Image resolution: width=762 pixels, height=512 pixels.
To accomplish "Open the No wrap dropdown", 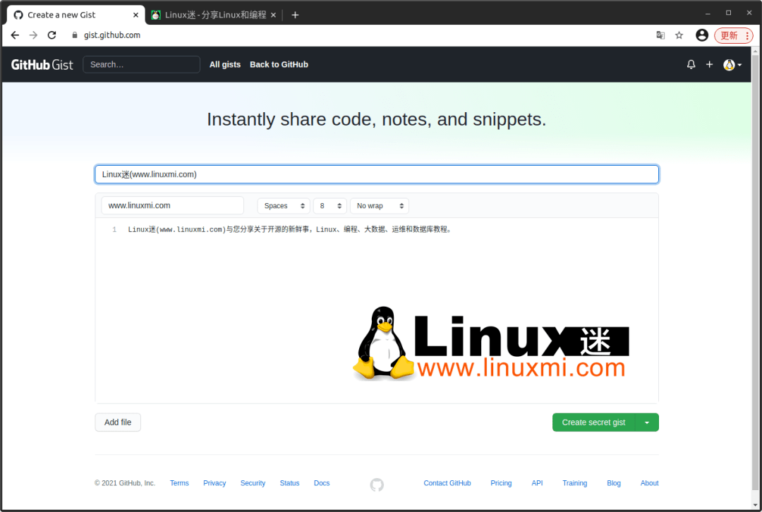I will click(379, 205).
